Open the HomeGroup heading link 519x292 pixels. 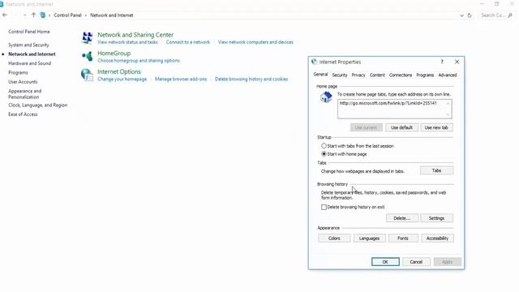coord(114,54)
